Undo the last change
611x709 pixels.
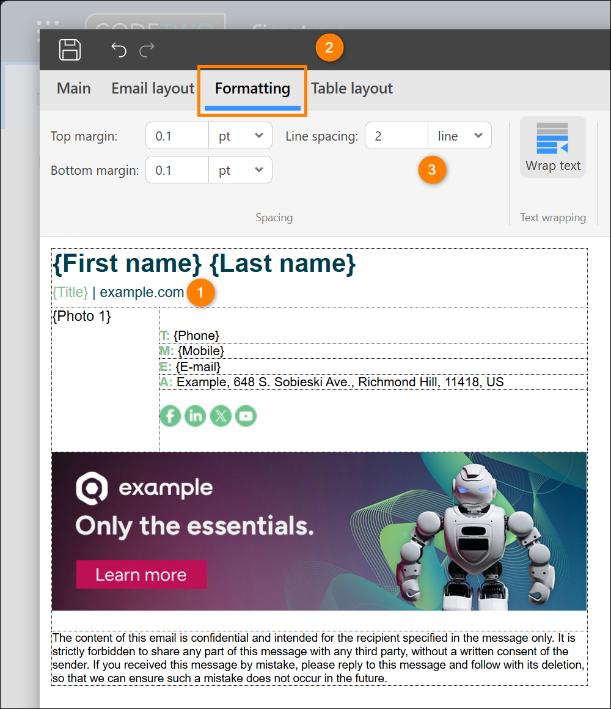[x=119, y=50]
